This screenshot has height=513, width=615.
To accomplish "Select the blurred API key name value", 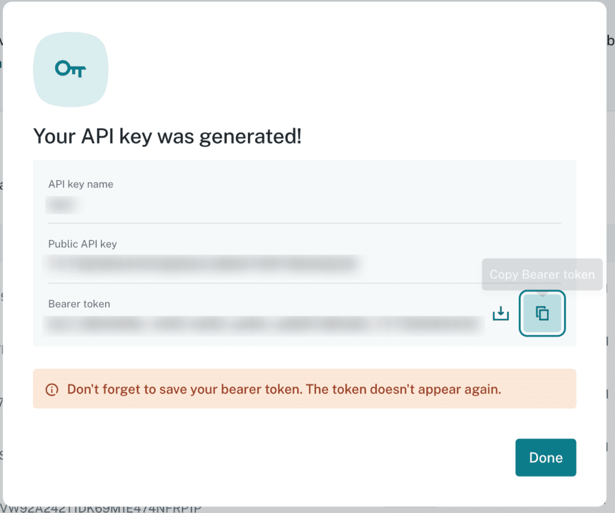I will pyautogui.click(x=62, y=205).
